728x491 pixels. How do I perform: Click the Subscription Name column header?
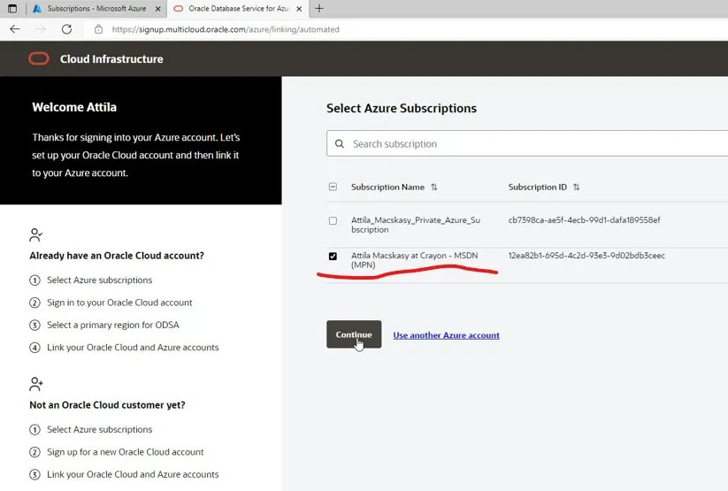click(387, 187)
